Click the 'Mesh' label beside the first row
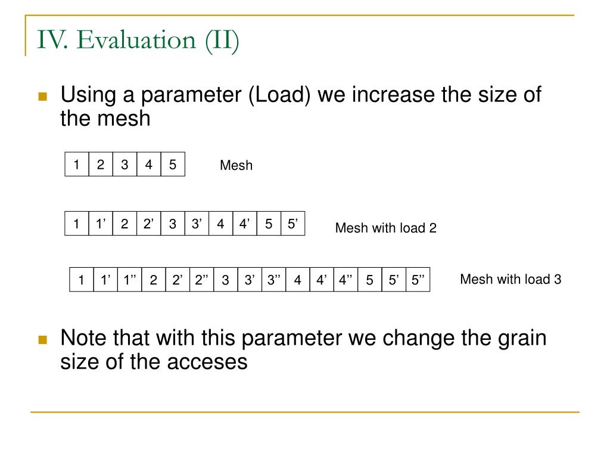 click(x=236, y=165)
